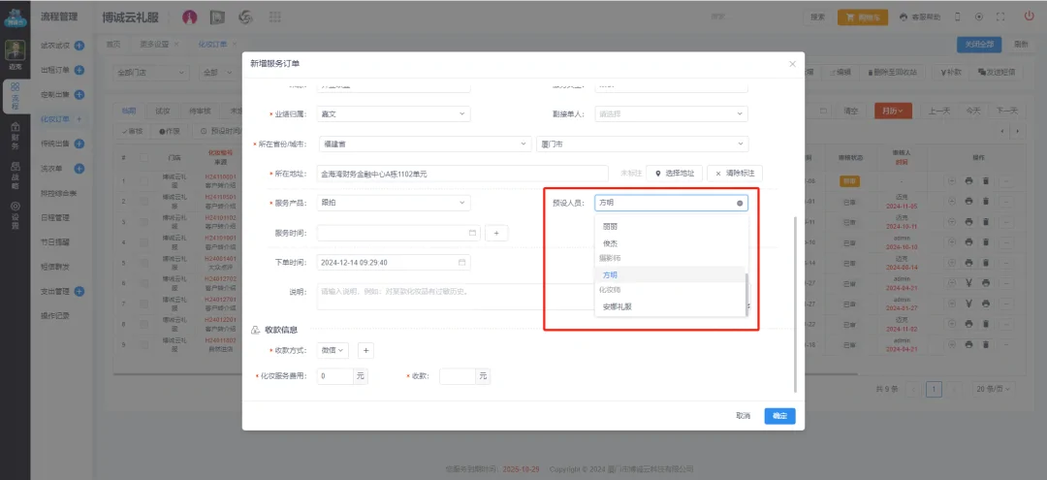1047x480 pixels.
Task: Click the 化妆服务费用 input field
Action: (x=334, y=375)
